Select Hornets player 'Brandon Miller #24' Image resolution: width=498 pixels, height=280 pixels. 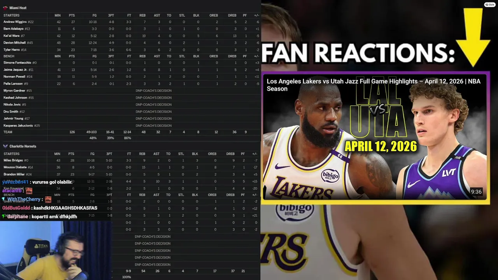click(x=18, y=174)
